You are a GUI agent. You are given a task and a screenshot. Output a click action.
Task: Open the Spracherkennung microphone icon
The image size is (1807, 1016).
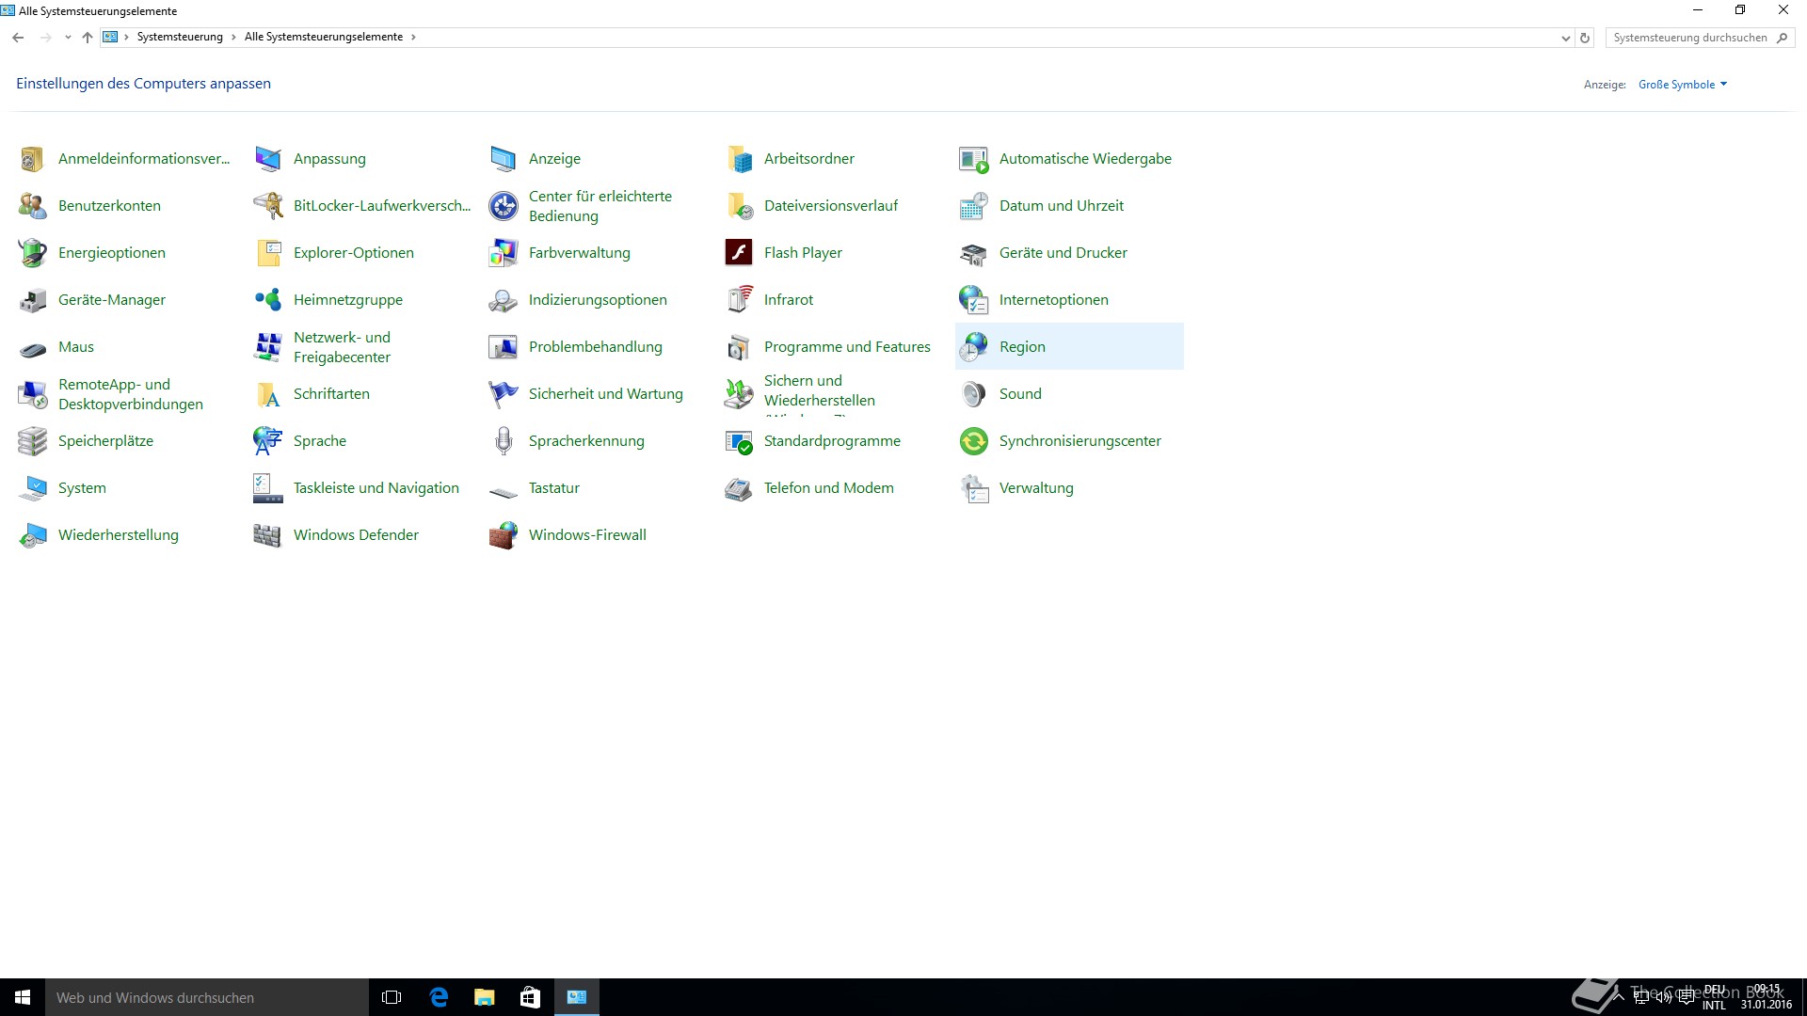click(x=503, y=441)
